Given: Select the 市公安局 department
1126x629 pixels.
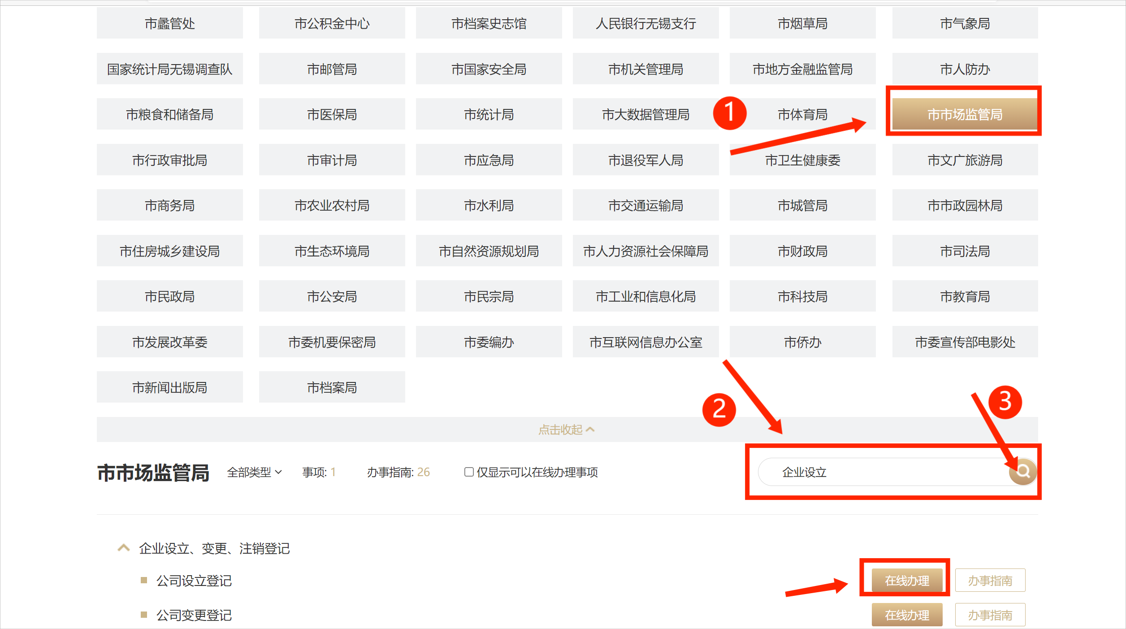Looking at the screenshot, I should tap(332, 296).
